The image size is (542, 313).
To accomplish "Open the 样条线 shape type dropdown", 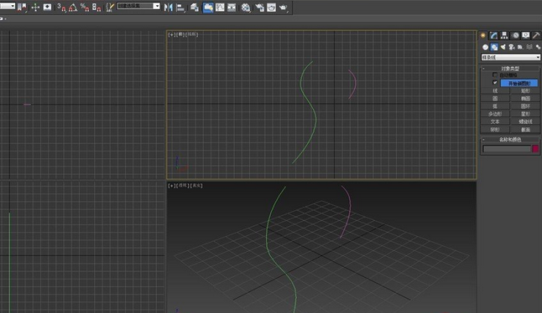I will (x=511, y=57).
